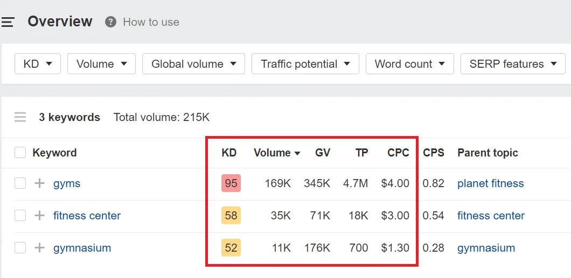Open the hamburger menu beside Overview
This screenshot has width=571, height=278.
pos(8,22)
